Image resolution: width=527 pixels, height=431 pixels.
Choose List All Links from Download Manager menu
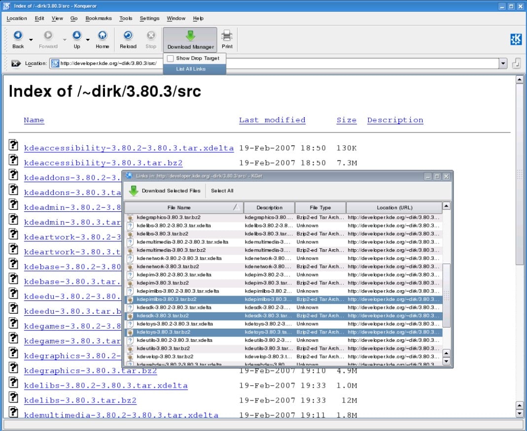[x=194, y=69]
